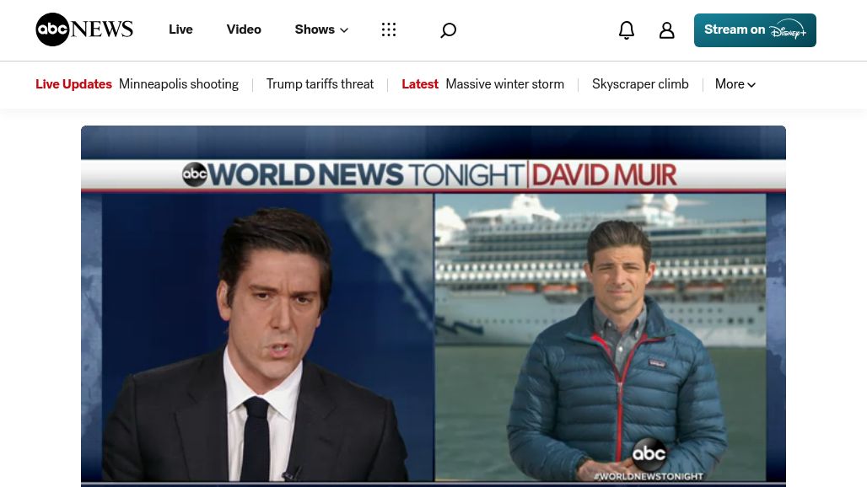
Task: Open the search magnifier icon
Action: pyautogui.click(x=448, y=30)
